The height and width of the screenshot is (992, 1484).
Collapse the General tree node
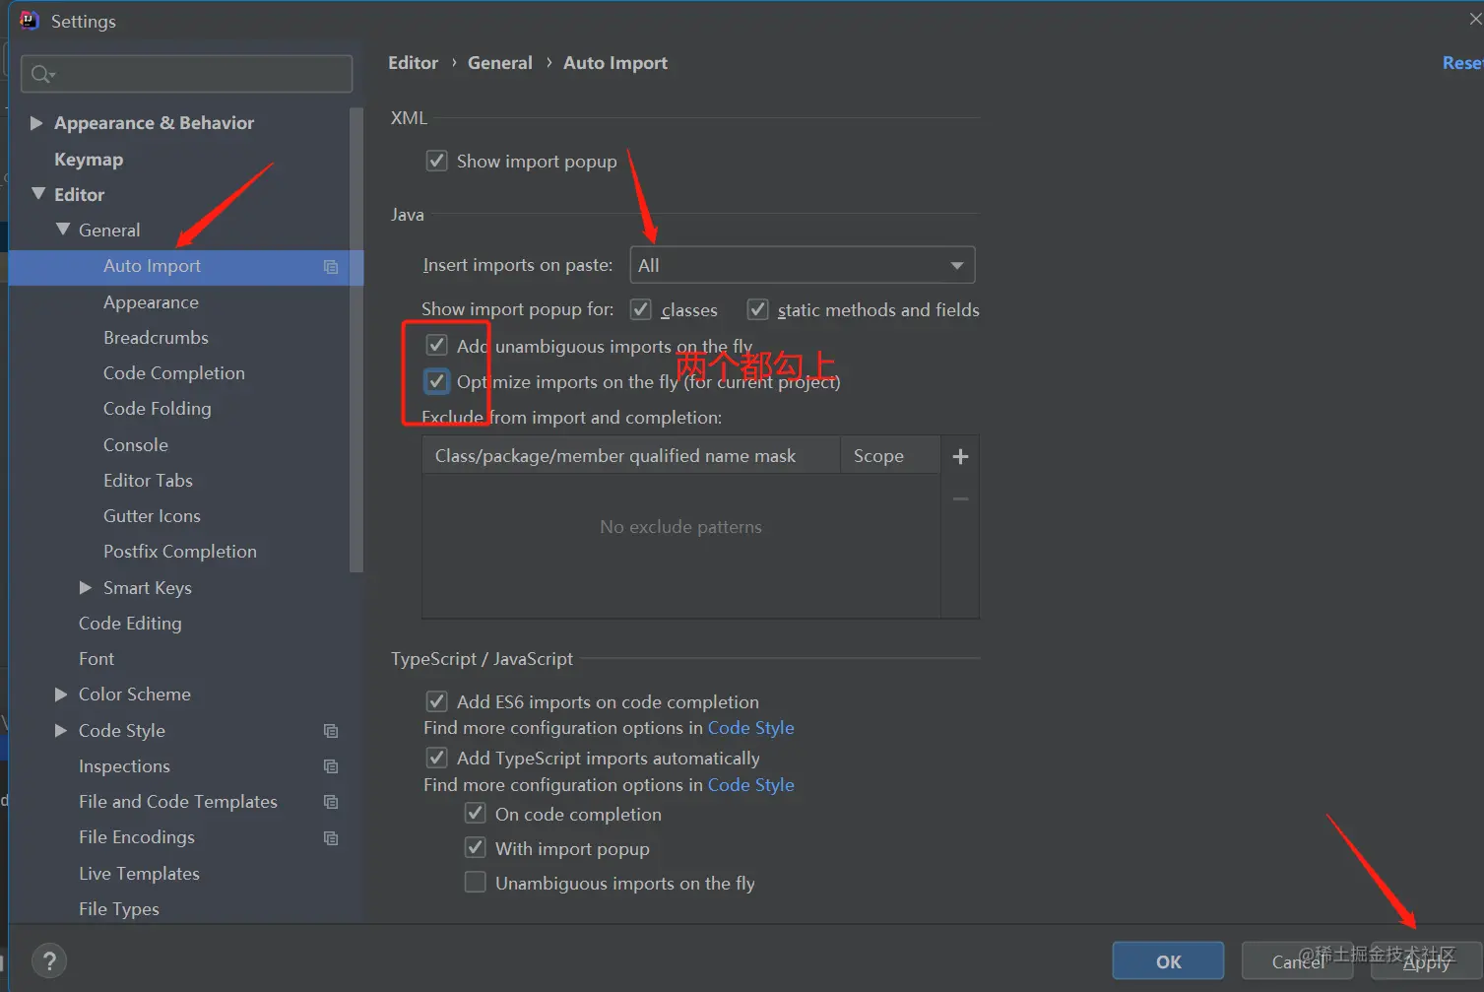coord(63,230)
